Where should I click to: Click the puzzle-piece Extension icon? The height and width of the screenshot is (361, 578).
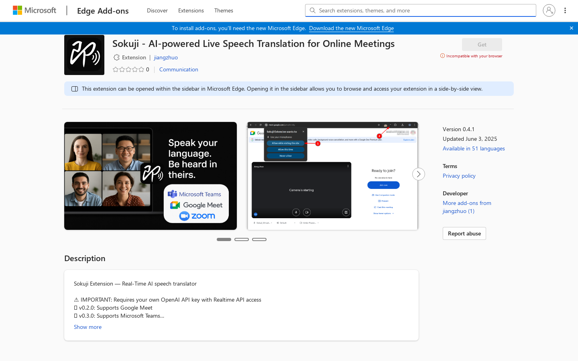coord(116,57)
